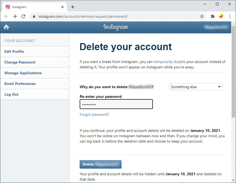Click the scrollbar up arrow
The width and height of the screenshot is (236, 183).
(233, 24)
